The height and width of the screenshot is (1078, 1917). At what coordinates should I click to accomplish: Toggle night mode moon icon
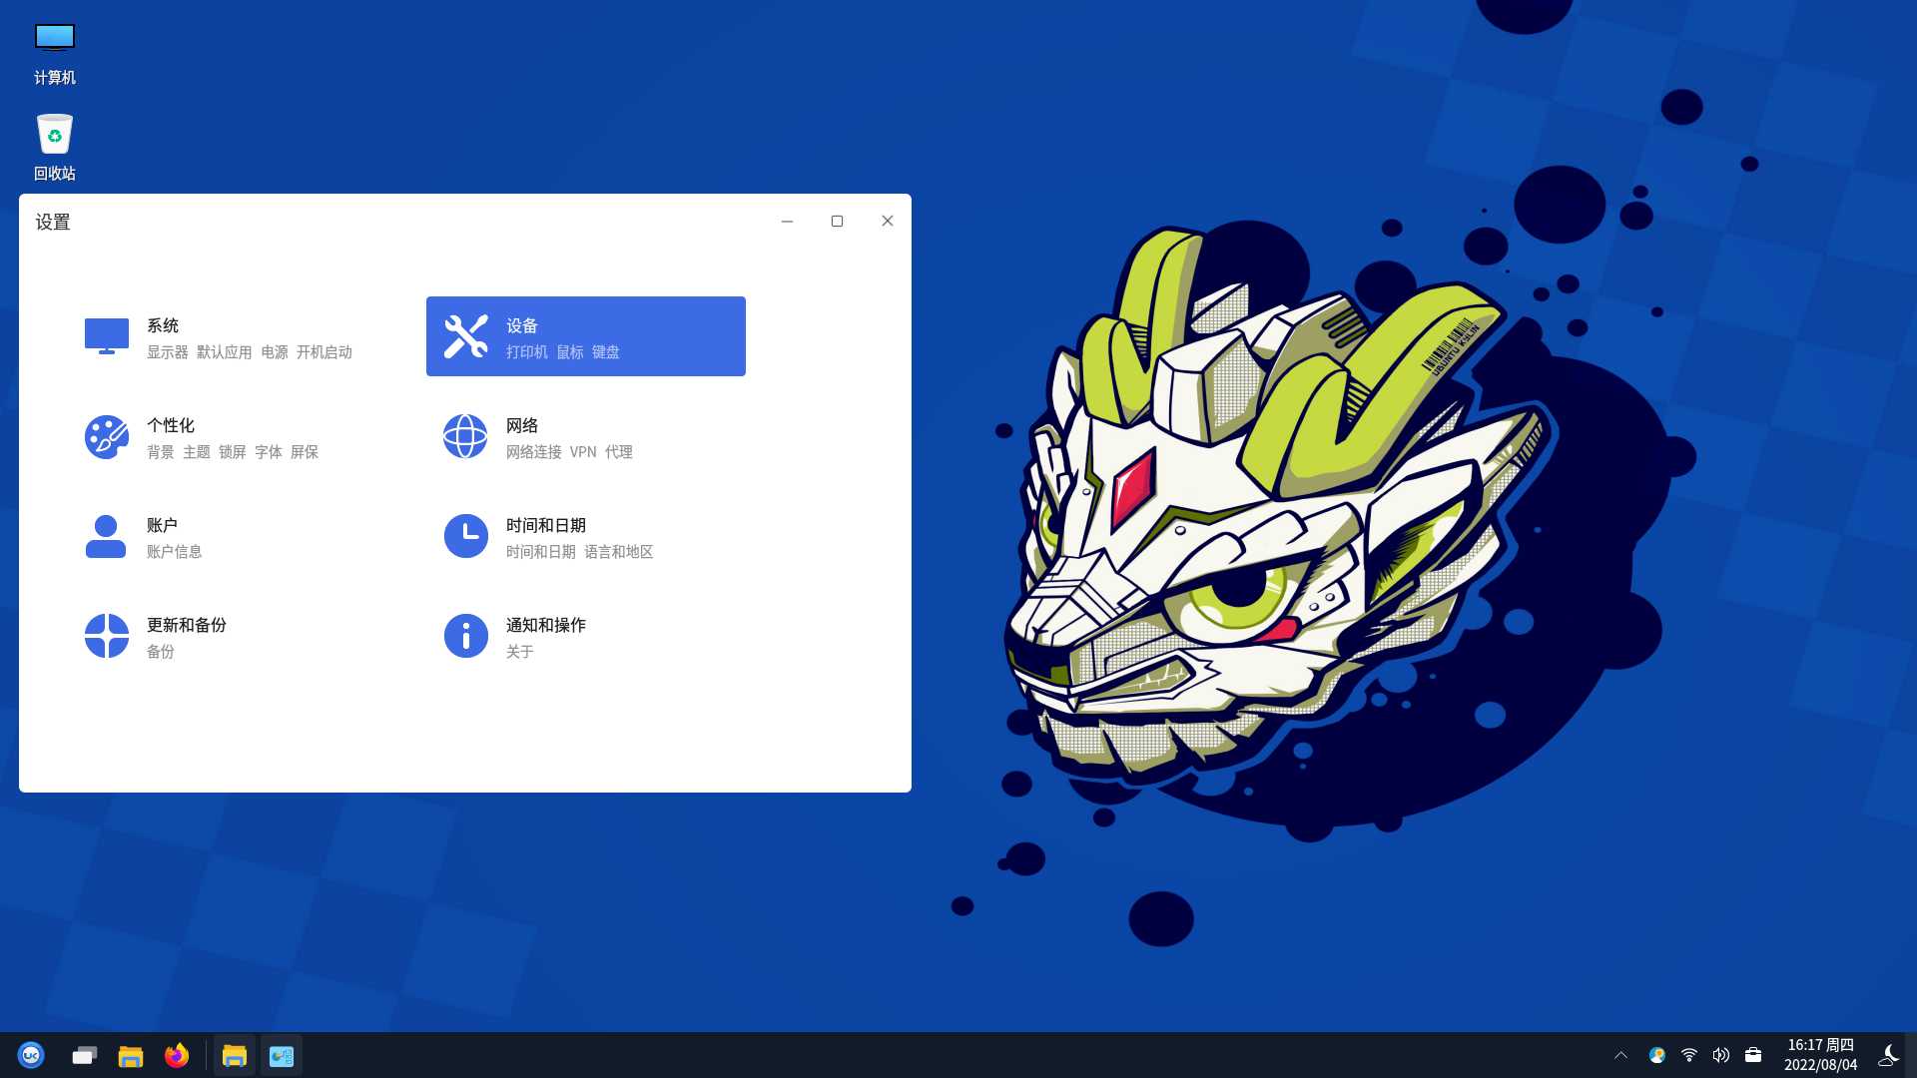click(x=1888, y=1055)
